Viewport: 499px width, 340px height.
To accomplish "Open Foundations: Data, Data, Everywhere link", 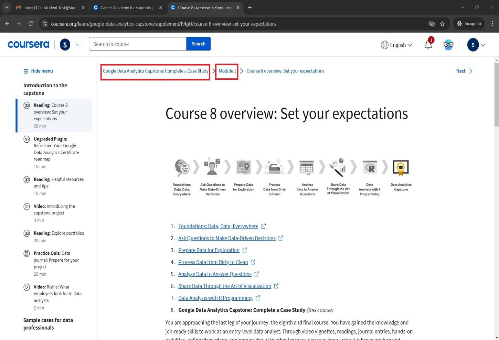I will [x=218, y=226].
